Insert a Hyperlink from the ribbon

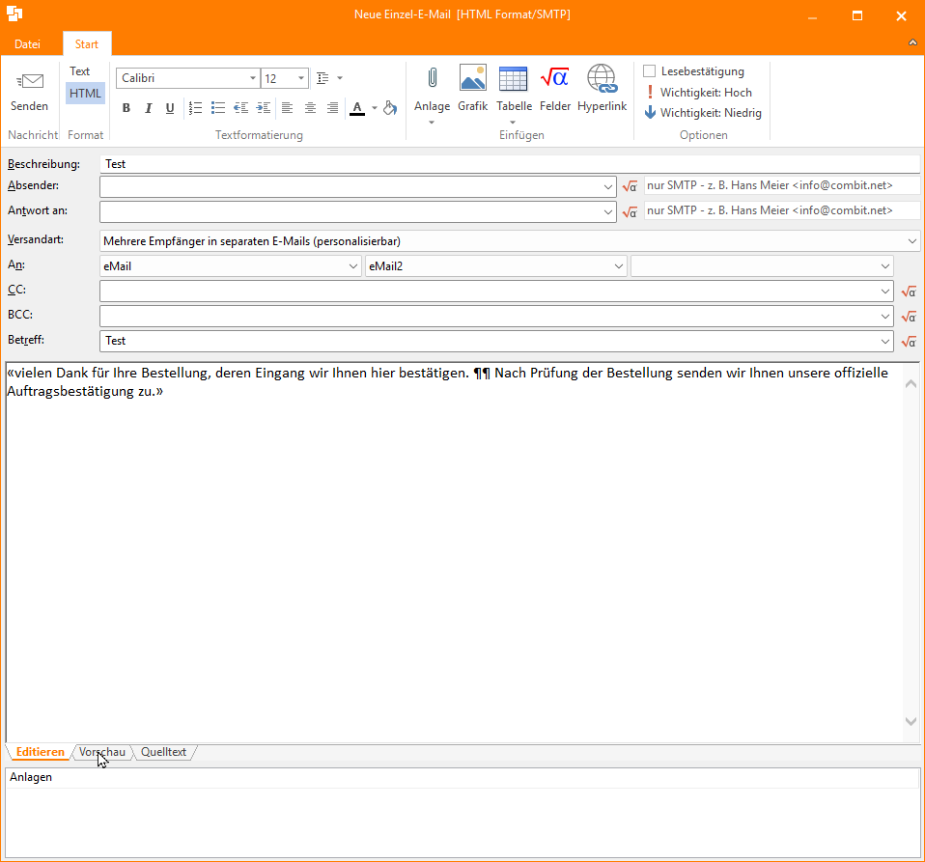(602, 78)
